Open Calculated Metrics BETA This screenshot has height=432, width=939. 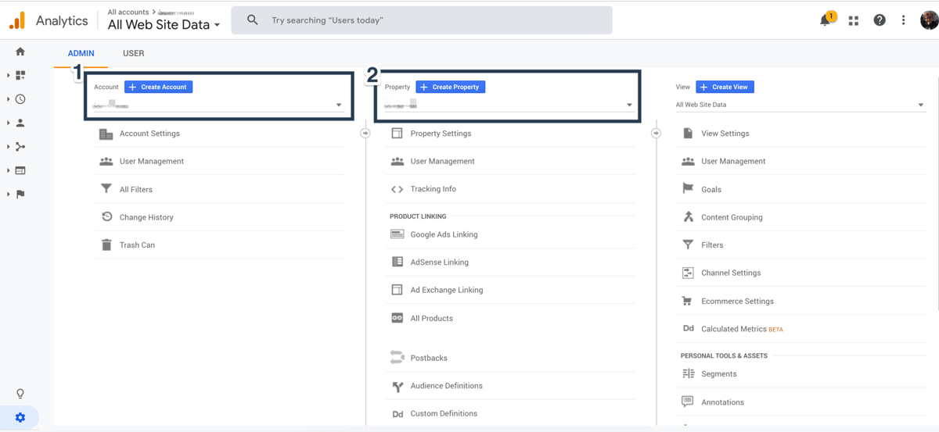[x=742, y=329]
